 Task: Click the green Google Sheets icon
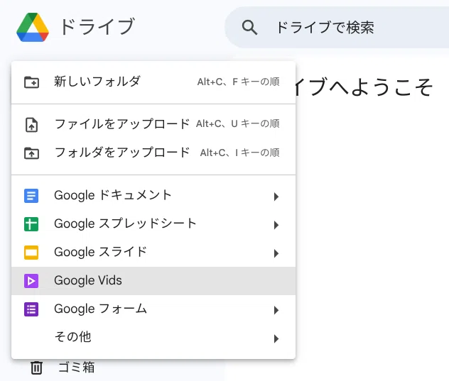[31, 224]
